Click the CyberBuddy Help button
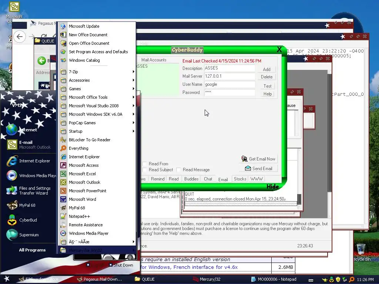Viewport: 379px width, 284px height. click(267, 94)
